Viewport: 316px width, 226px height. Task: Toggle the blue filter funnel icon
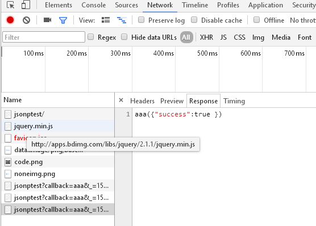click(63, 20)
